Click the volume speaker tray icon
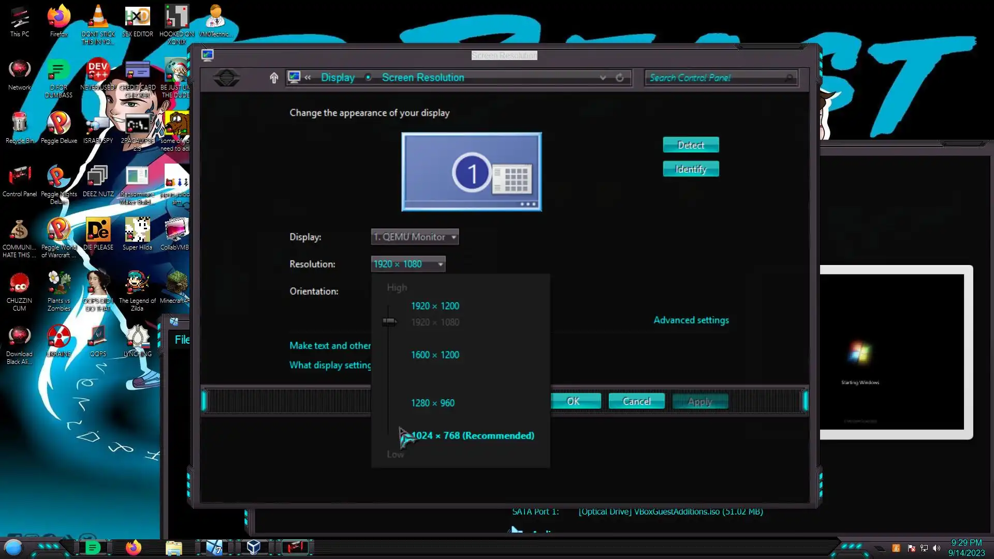 coord(936,548)
